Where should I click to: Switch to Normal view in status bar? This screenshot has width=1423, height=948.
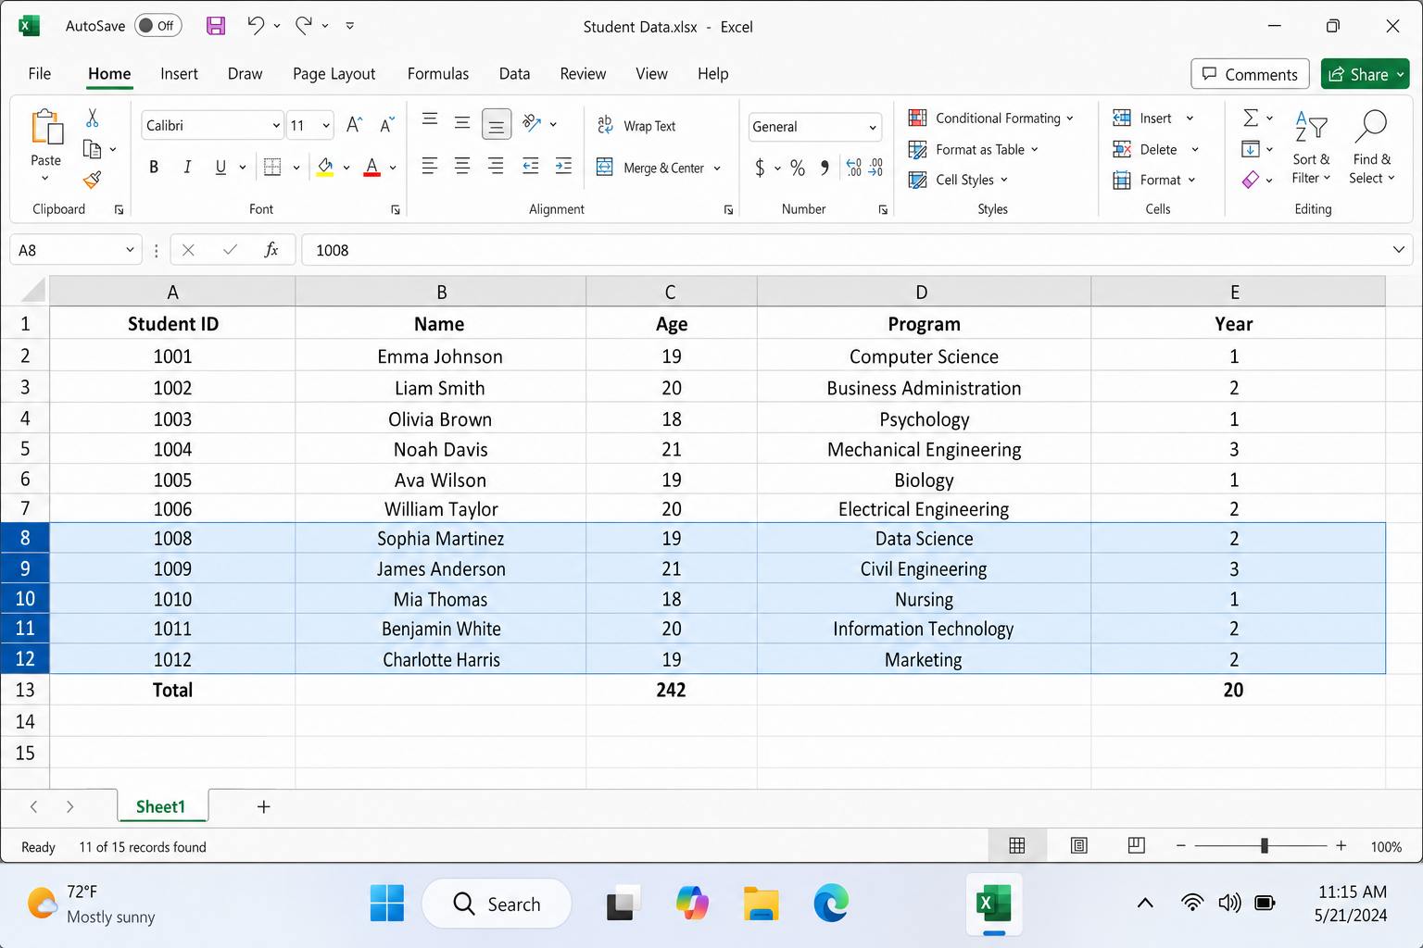(x=1017, y=845)
